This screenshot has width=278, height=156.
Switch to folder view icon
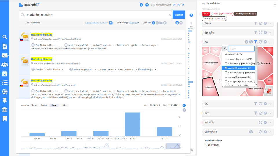[x=161, y=23]
